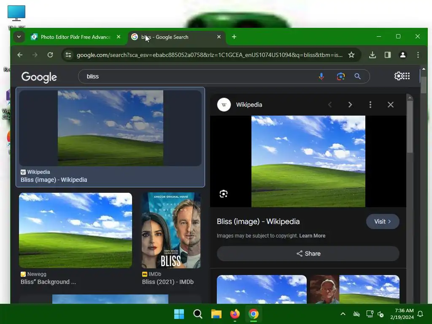This screenshot has height=324, width=432.
Task: Open Google apps grid
Action: pyautogui.click(x=406, y=76)
